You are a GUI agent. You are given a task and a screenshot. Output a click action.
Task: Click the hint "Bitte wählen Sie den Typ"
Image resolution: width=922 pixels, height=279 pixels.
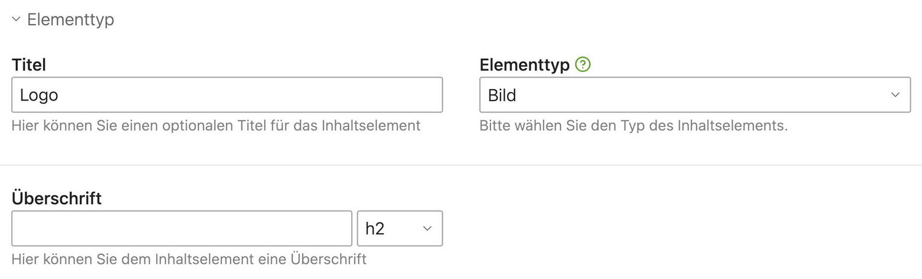coord(633,126)
